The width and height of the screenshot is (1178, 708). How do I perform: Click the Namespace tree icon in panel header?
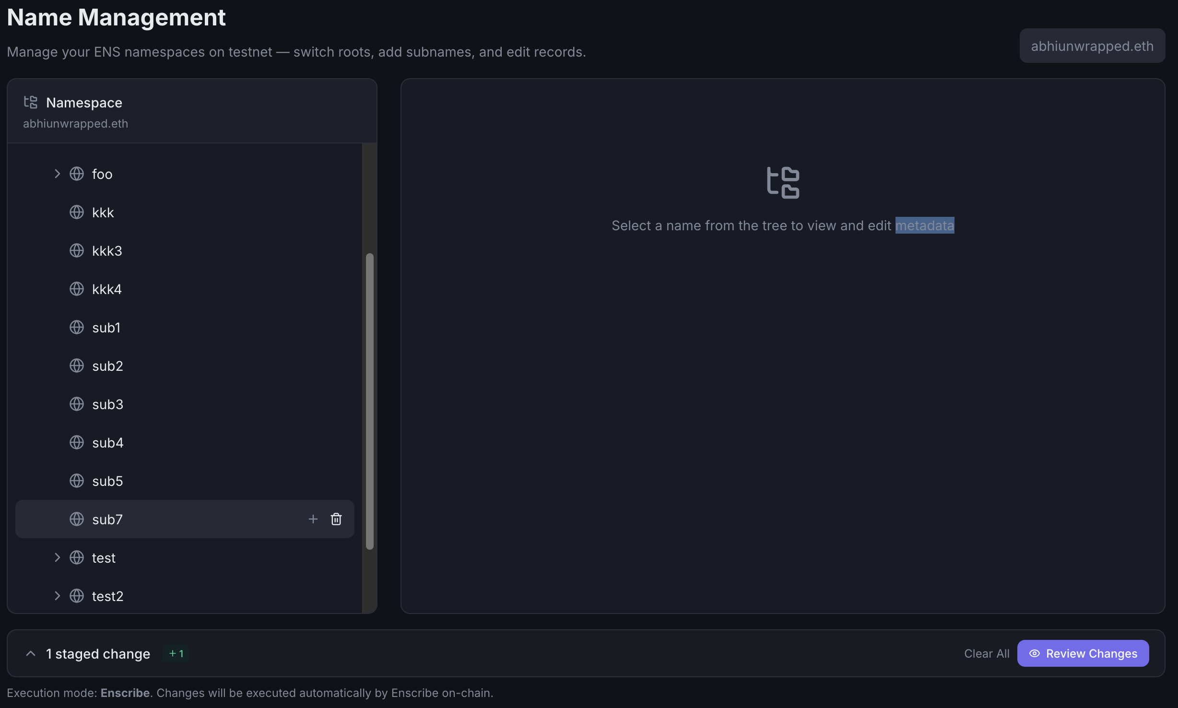pos(31,102)
